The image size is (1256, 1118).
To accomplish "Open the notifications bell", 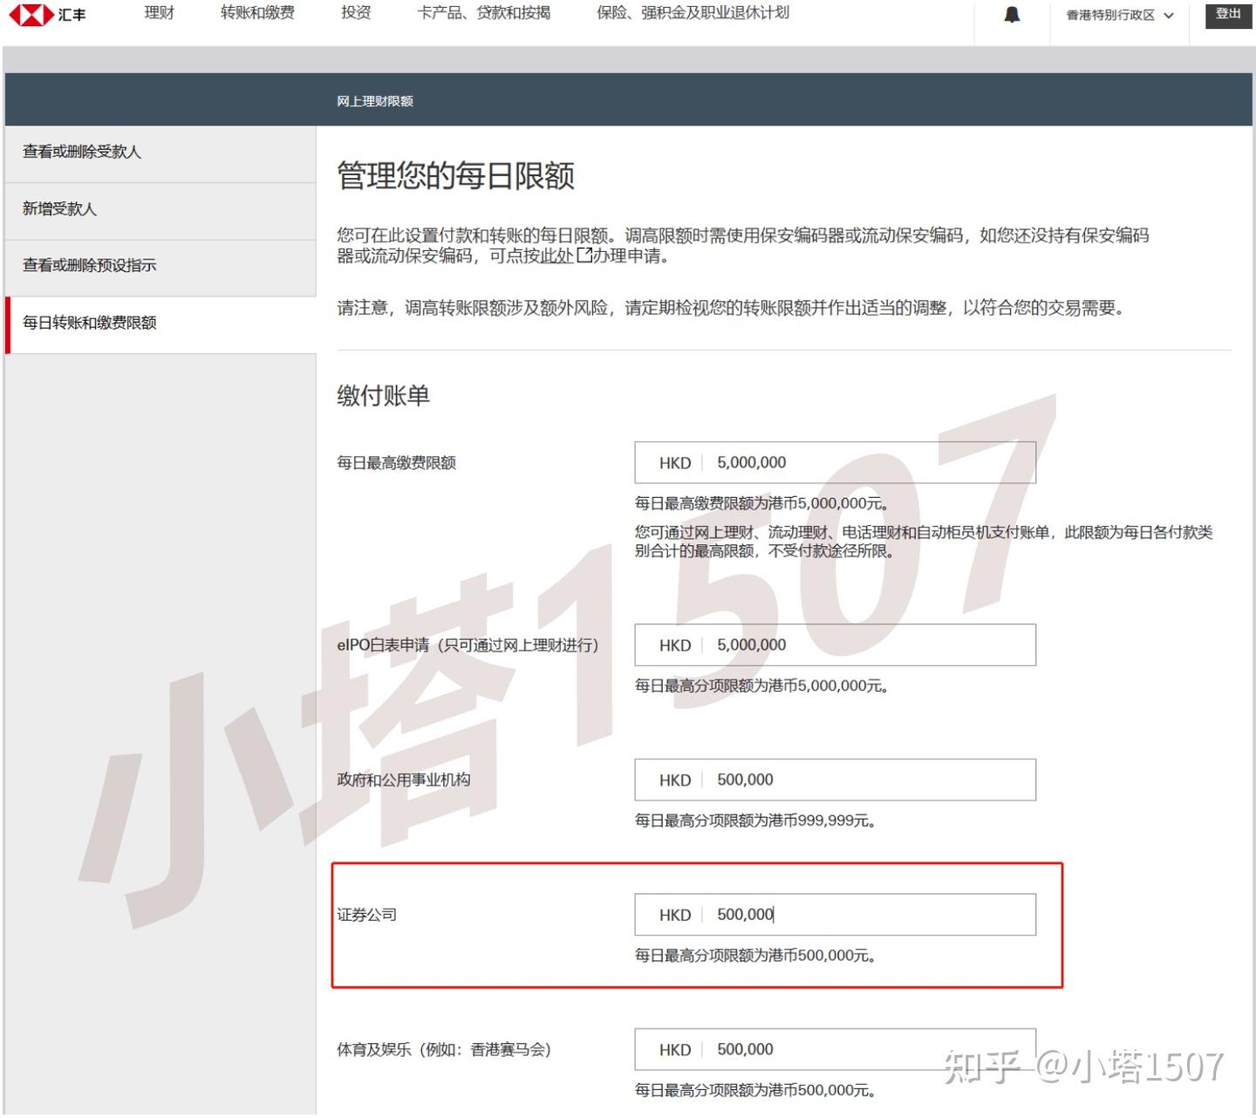I will pyautogui.click(x=1012, y=13).
